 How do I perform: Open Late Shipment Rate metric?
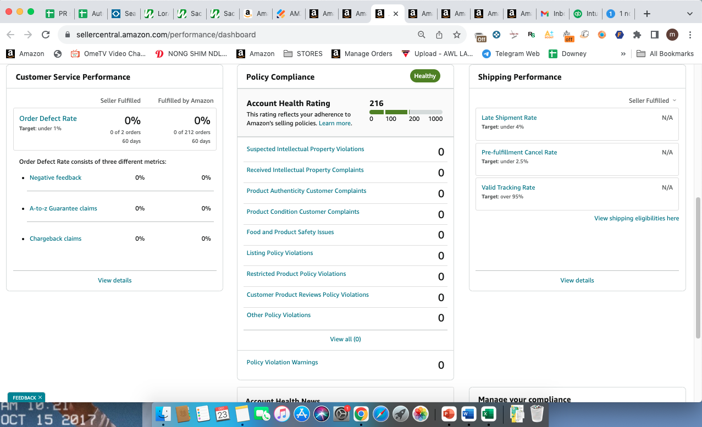pyautogui.click(x=509, y=118)
